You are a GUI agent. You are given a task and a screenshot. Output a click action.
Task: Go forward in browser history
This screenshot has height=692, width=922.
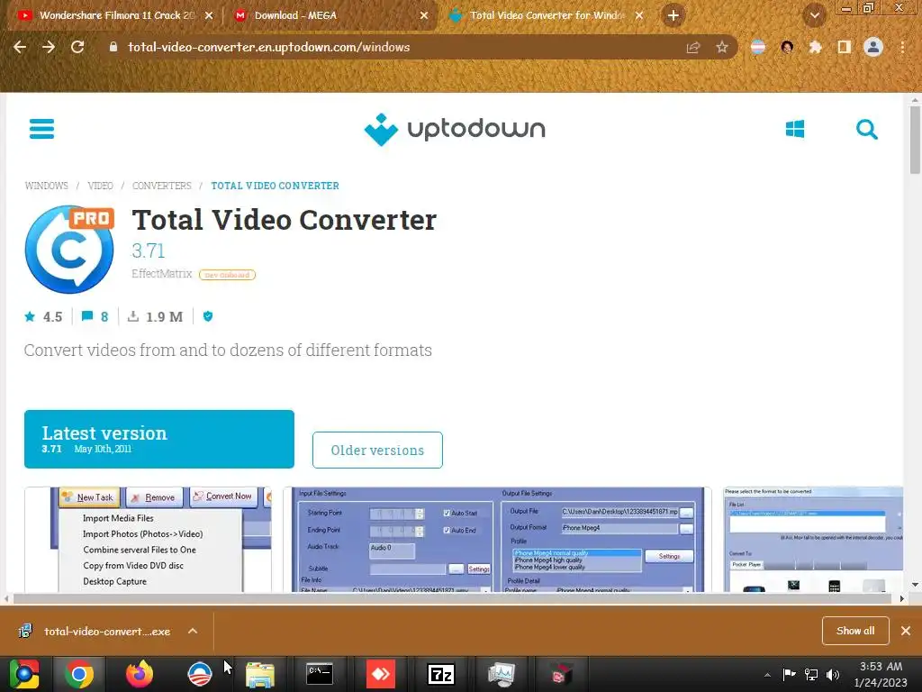[49, 47]
